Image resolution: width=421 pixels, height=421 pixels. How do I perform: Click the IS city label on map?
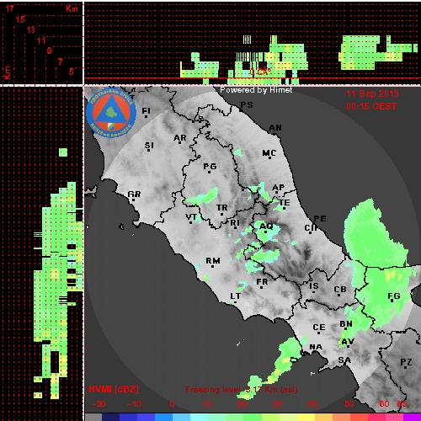coord(314,285)
